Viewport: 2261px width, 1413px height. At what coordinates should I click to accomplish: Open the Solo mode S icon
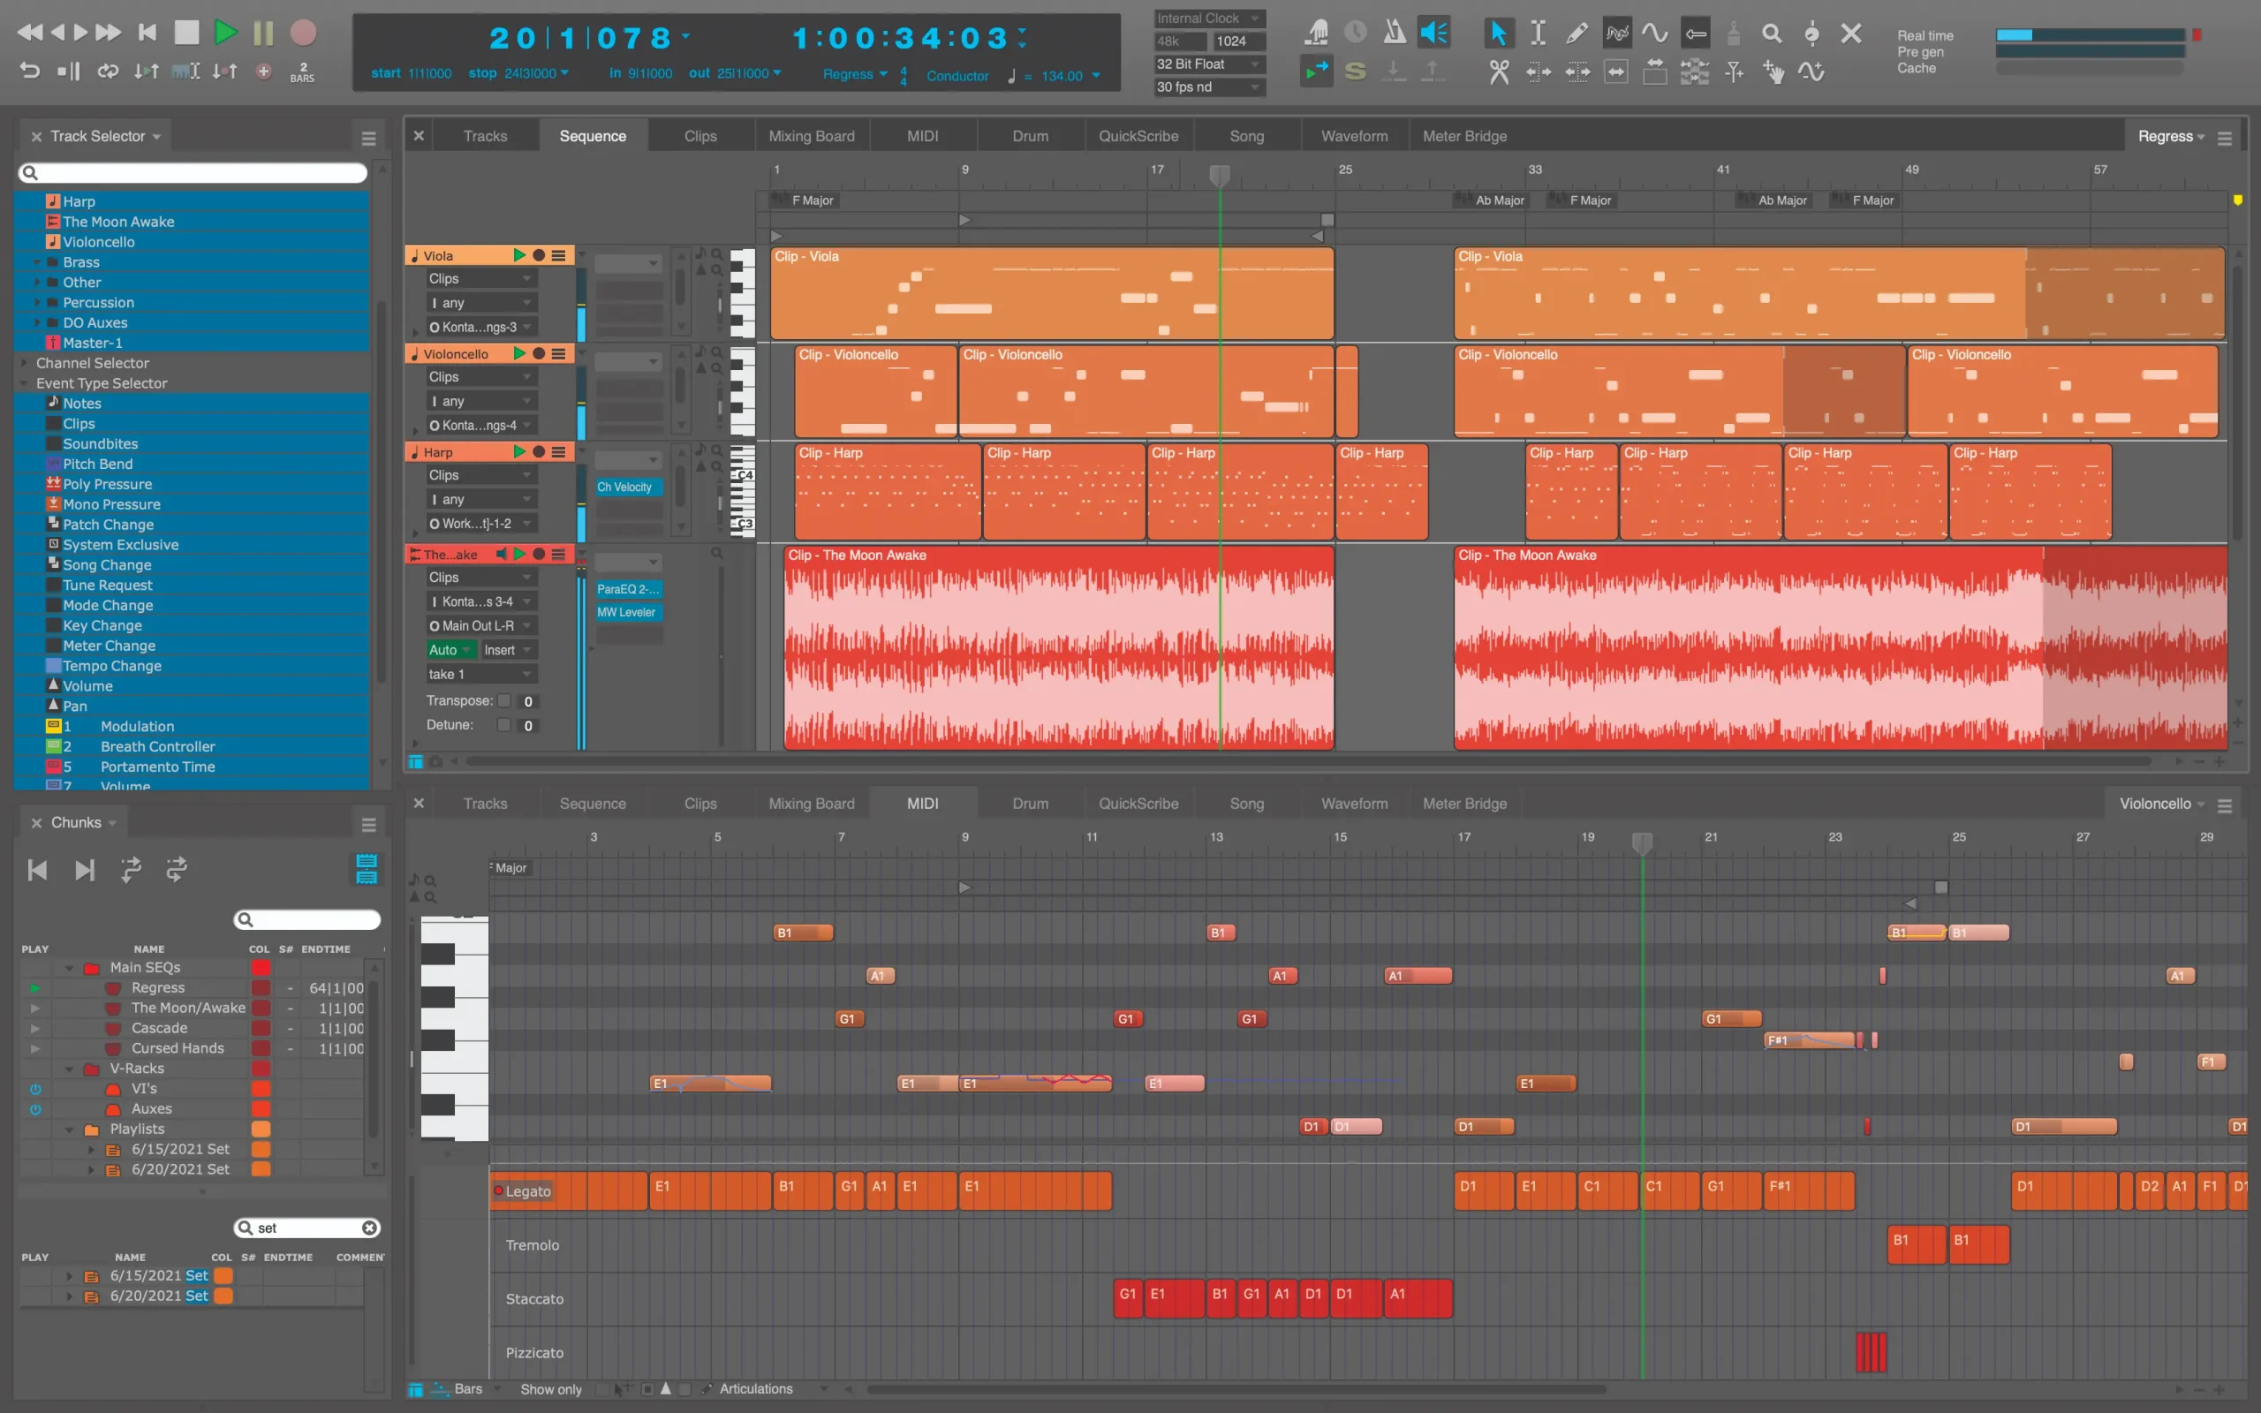(1355, 71)
